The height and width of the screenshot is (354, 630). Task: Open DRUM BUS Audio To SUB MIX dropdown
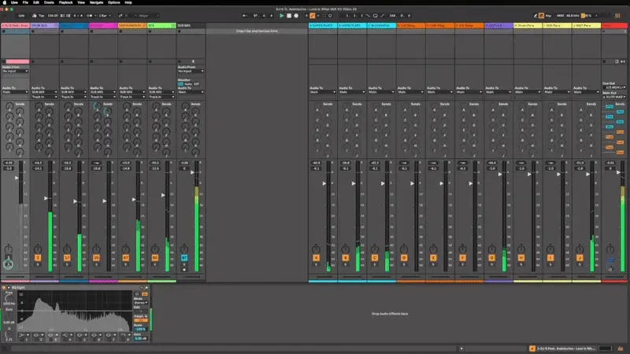[x=45, y=92]
